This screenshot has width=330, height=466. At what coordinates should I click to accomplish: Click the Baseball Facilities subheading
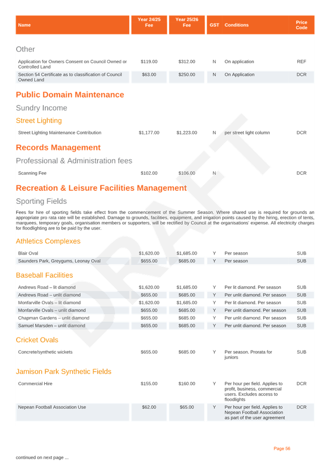(x=44, y=275)
